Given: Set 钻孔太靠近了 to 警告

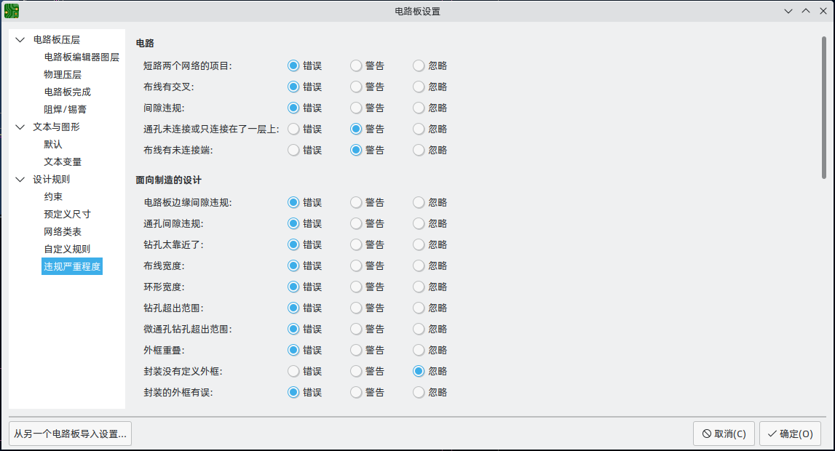Looking at the screenshot, I should pyautogui.click(x=356, y=244).
